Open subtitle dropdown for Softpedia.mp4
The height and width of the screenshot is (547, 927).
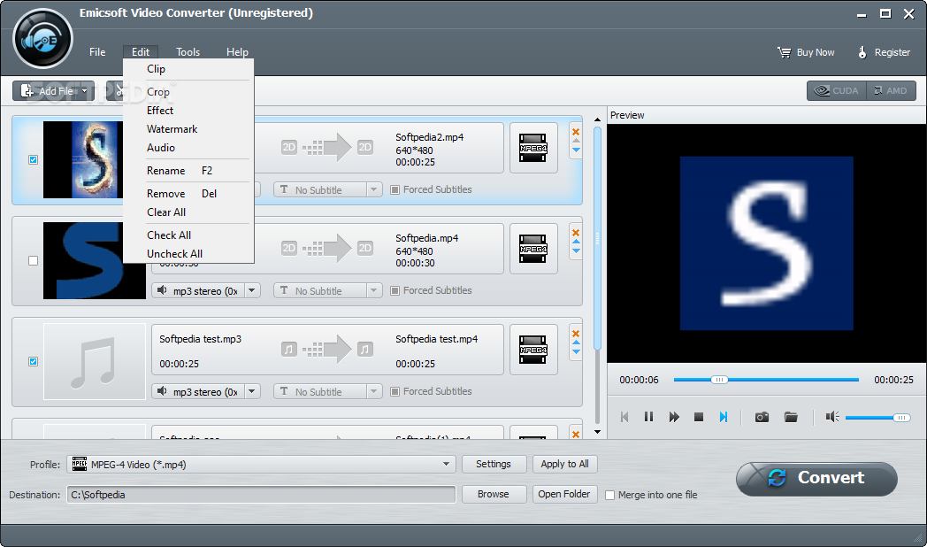[373, 291]
